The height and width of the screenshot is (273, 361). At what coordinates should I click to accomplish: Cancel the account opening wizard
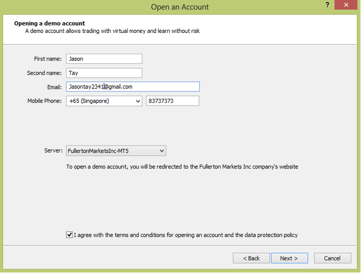tap(333, 258)
